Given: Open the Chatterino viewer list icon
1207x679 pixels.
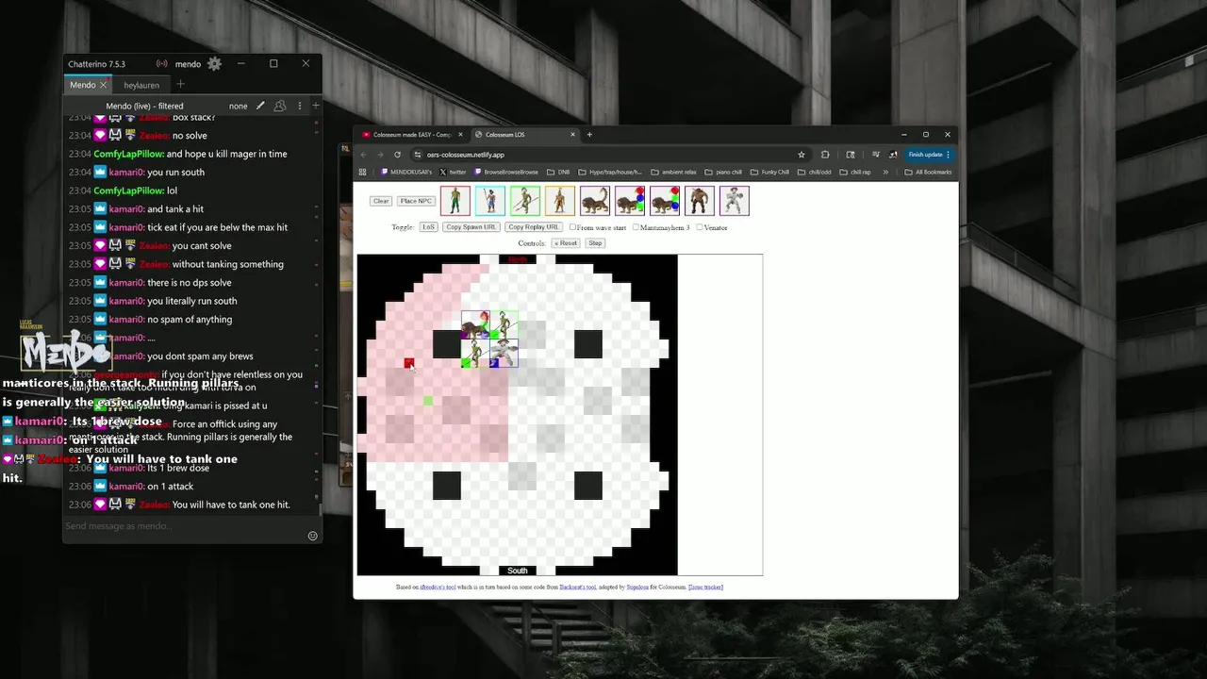Looking at the screenshot, I should (280, 106).
